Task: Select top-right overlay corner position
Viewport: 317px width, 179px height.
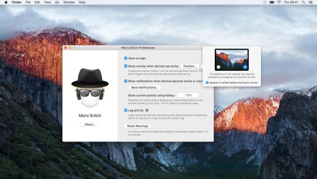Action: coord(245,52)
